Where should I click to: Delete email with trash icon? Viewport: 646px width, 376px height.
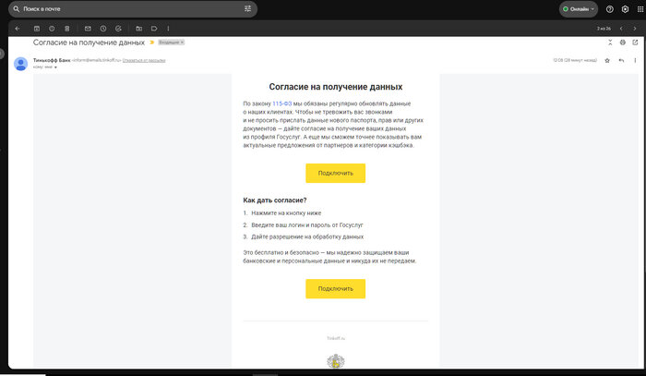(66, 29)
